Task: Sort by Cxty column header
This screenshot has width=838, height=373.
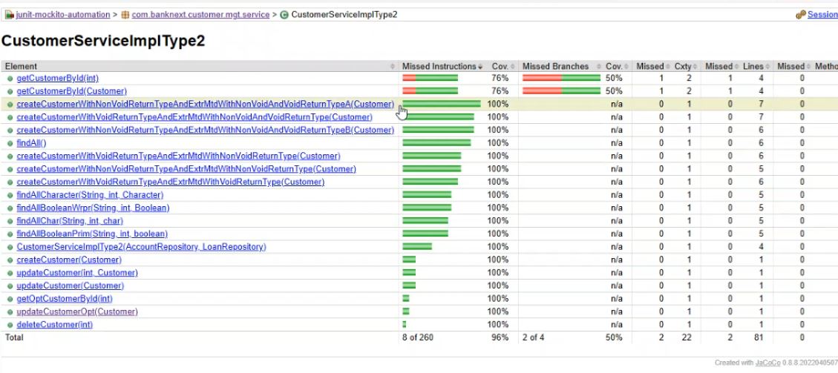Action: 682,67
